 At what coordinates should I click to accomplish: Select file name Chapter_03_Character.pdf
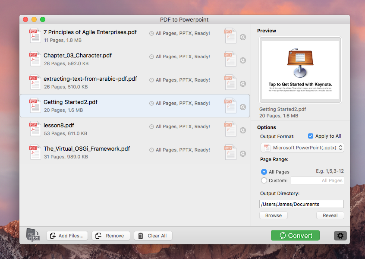(78, 55)
